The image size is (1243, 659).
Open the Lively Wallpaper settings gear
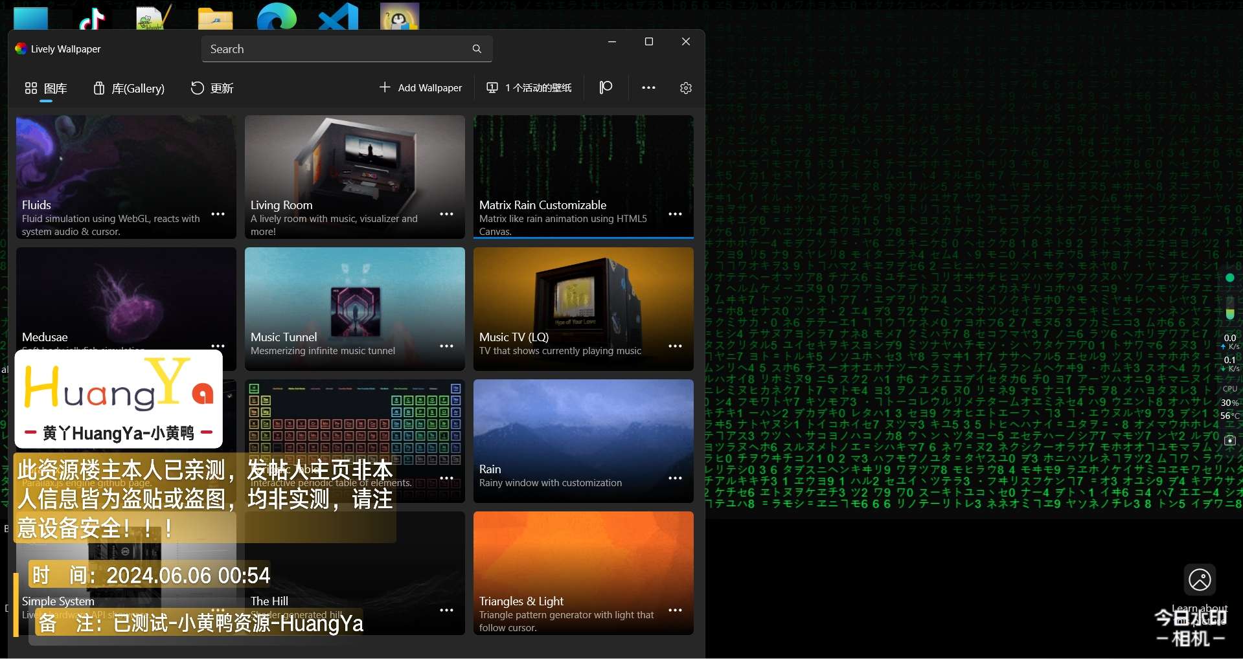click(685, 88)
